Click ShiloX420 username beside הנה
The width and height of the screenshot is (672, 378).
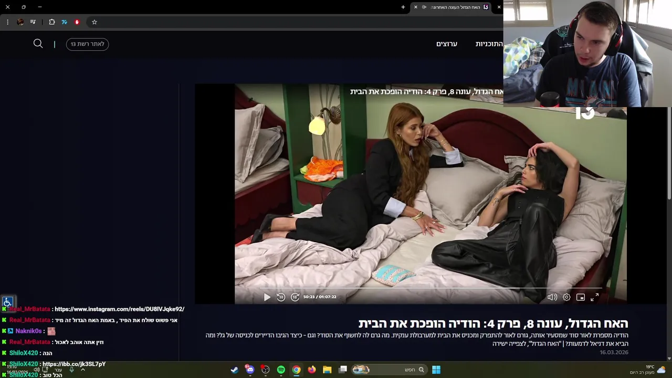pos(23,353)
